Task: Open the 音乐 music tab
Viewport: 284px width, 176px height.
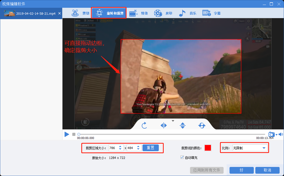Action: (x=187, y=13)
